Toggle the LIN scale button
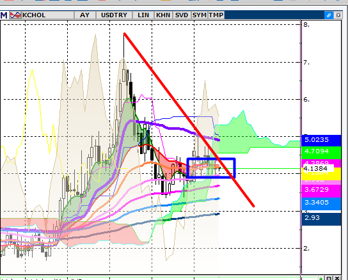Viewport: 348px width, 280px height. click(x=143, y=15)
